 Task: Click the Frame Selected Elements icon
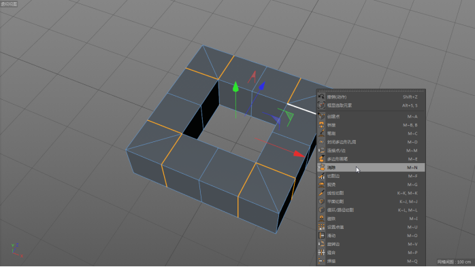321,105
